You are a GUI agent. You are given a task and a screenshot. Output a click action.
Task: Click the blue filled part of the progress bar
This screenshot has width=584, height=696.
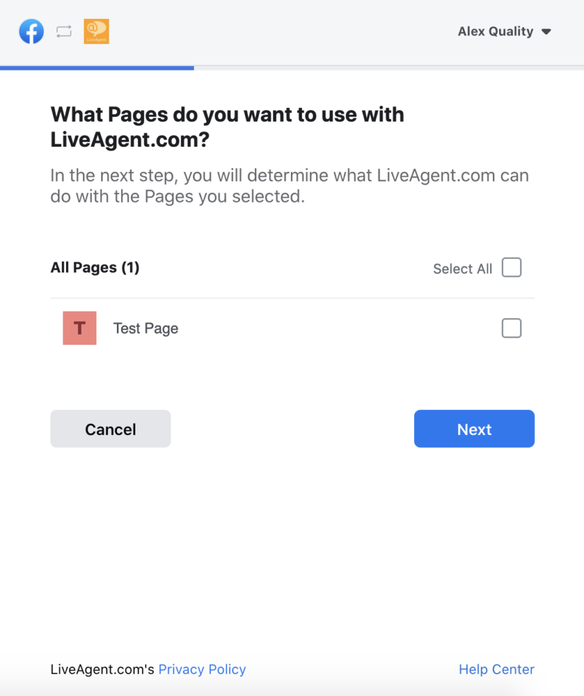tap(97, 68)
